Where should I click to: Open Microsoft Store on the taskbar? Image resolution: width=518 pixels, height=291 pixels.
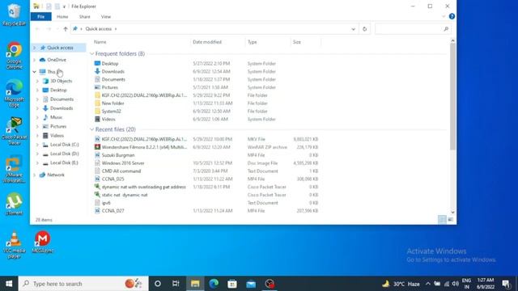pos(232,284)
